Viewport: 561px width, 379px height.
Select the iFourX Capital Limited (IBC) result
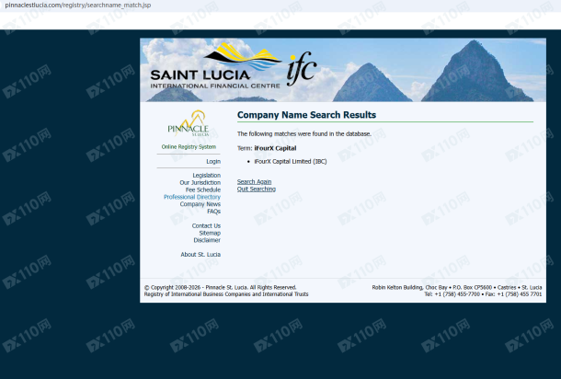(x=291, y=161)
